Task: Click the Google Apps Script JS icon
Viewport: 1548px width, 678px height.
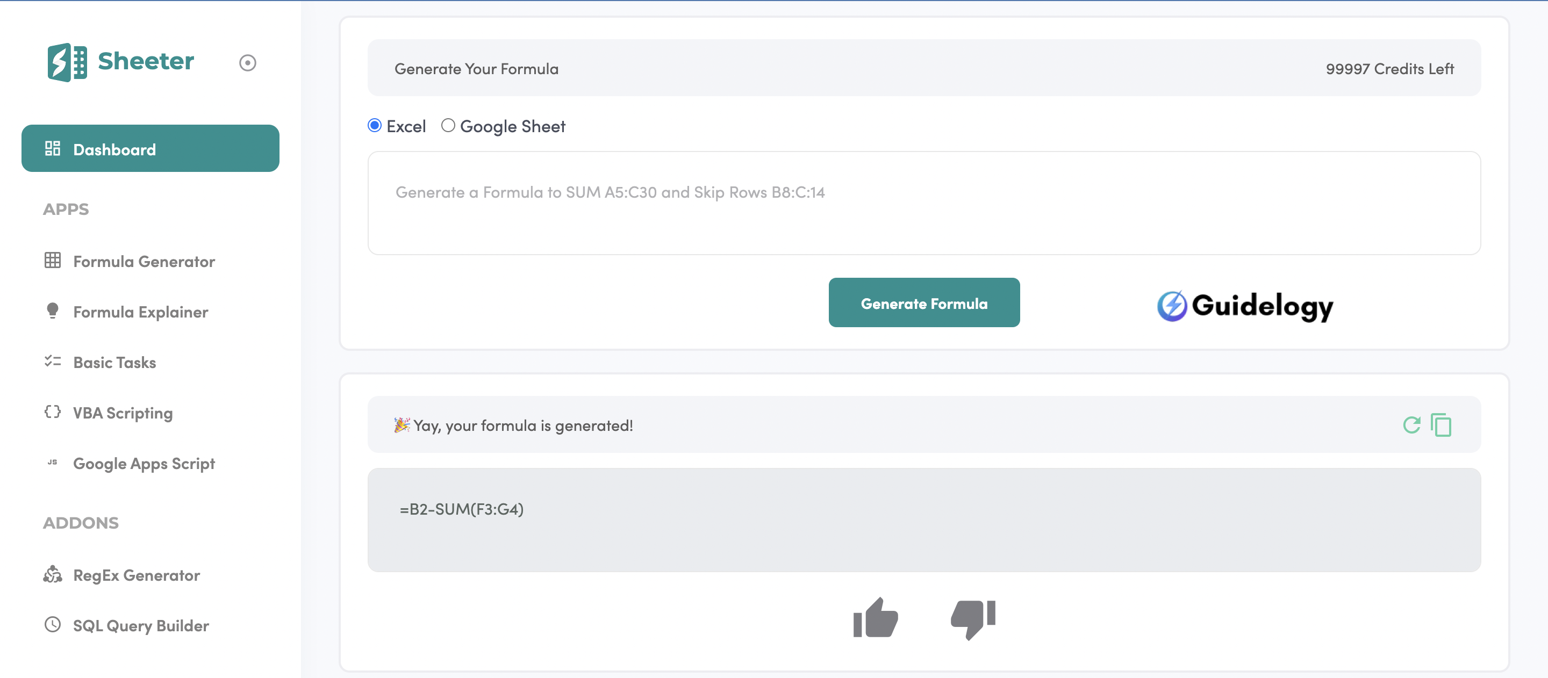Action: click(53, 463)
